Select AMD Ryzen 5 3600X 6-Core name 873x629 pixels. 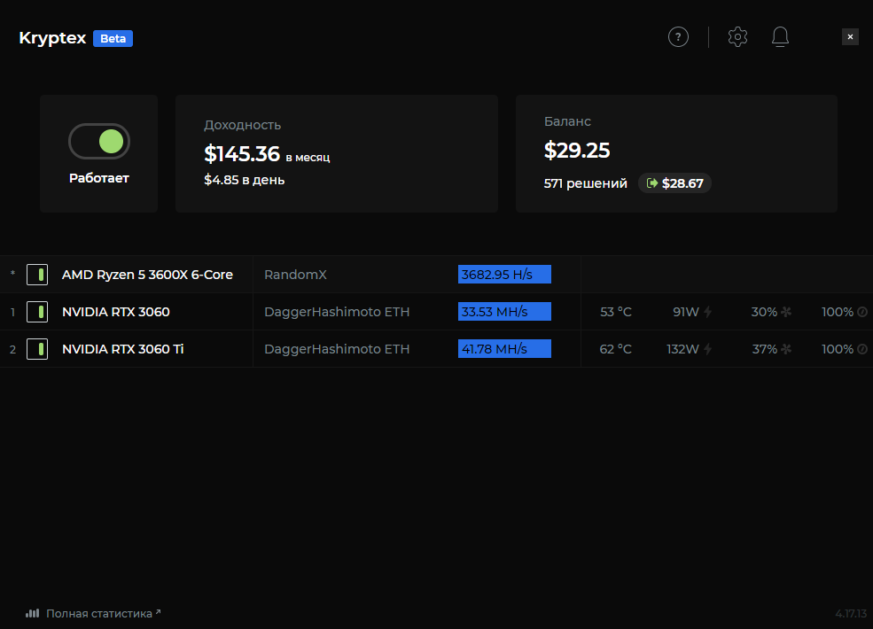point(147,275)
